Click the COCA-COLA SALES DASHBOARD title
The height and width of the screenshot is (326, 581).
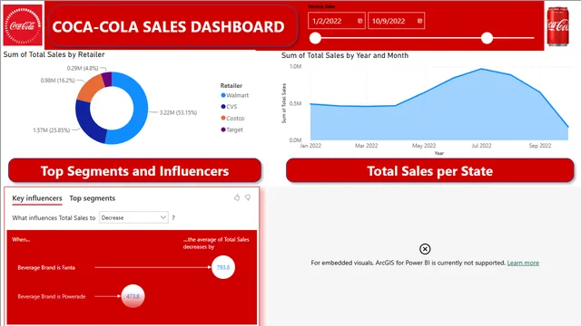[x=169, y=26]
